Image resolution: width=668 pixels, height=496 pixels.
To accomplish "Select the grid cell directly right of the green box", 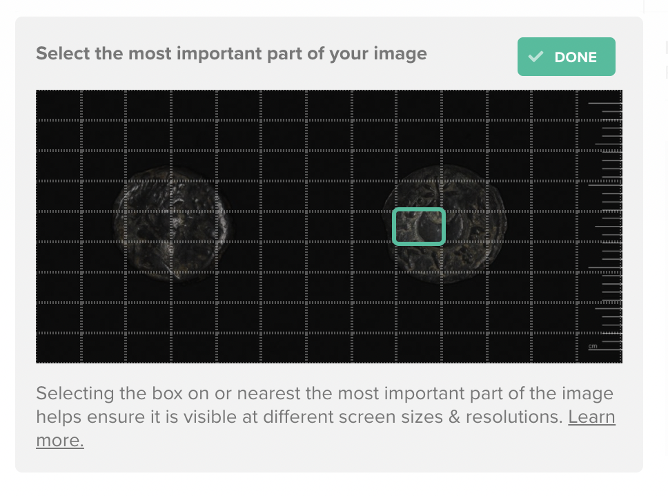I will 464,227.
